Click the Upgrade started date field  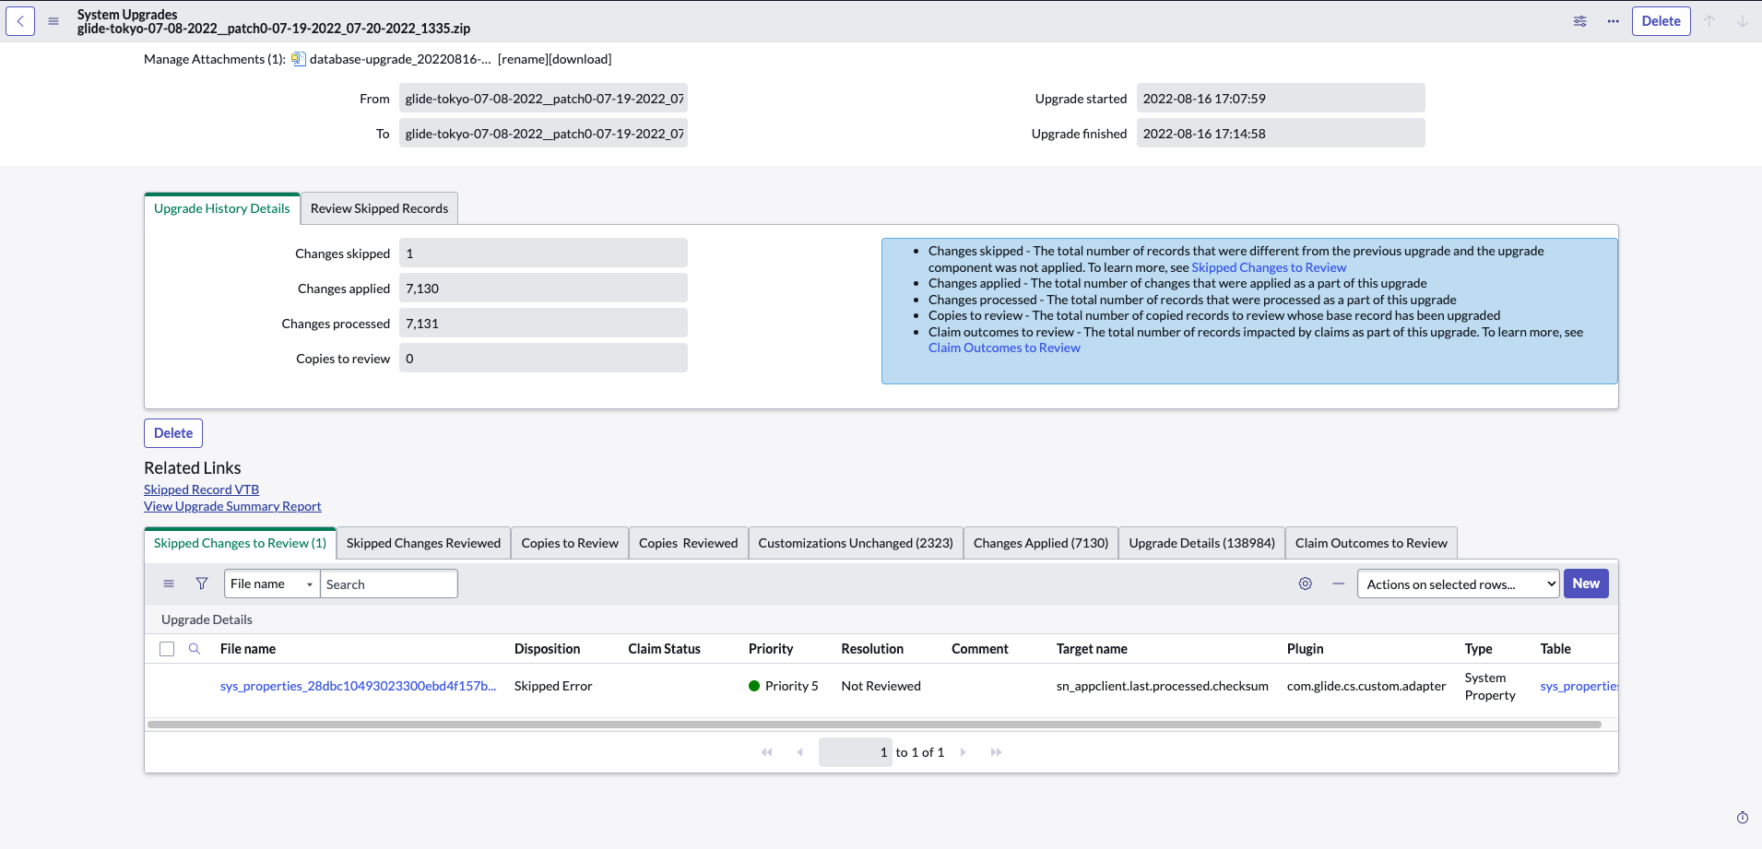pos(1281,99)
